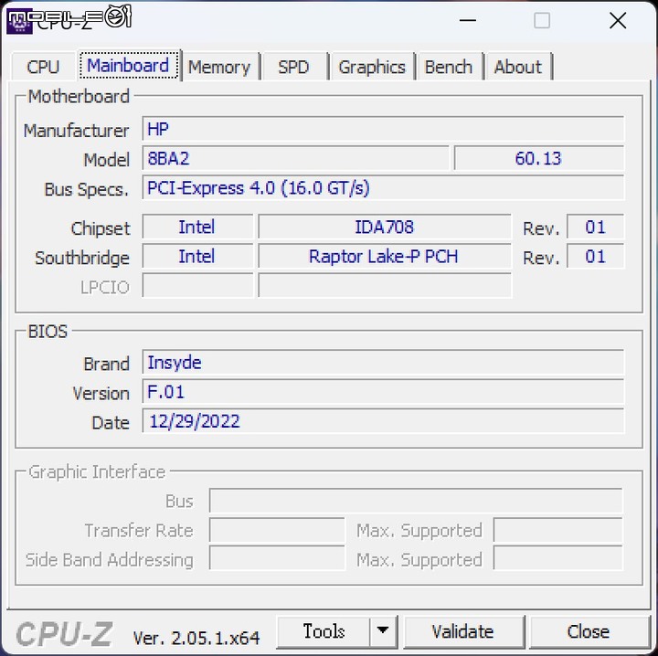Select the Mainboard tab
The height and width of the screenshot is (656, 658).
coord(129,66)
